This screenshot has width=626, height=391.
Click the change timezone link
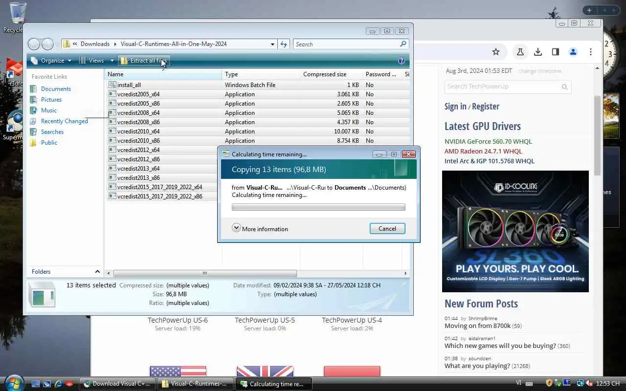[540, 71]
